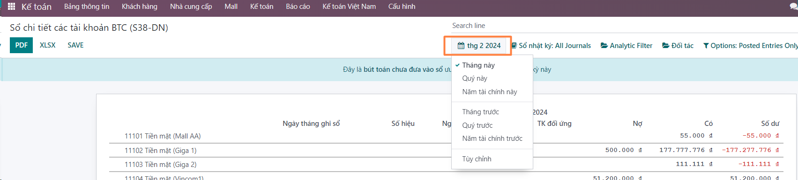The width and height of the screenshot is (798, 180).
Task: Click the Kế toán app title
Action: [37, 7]
